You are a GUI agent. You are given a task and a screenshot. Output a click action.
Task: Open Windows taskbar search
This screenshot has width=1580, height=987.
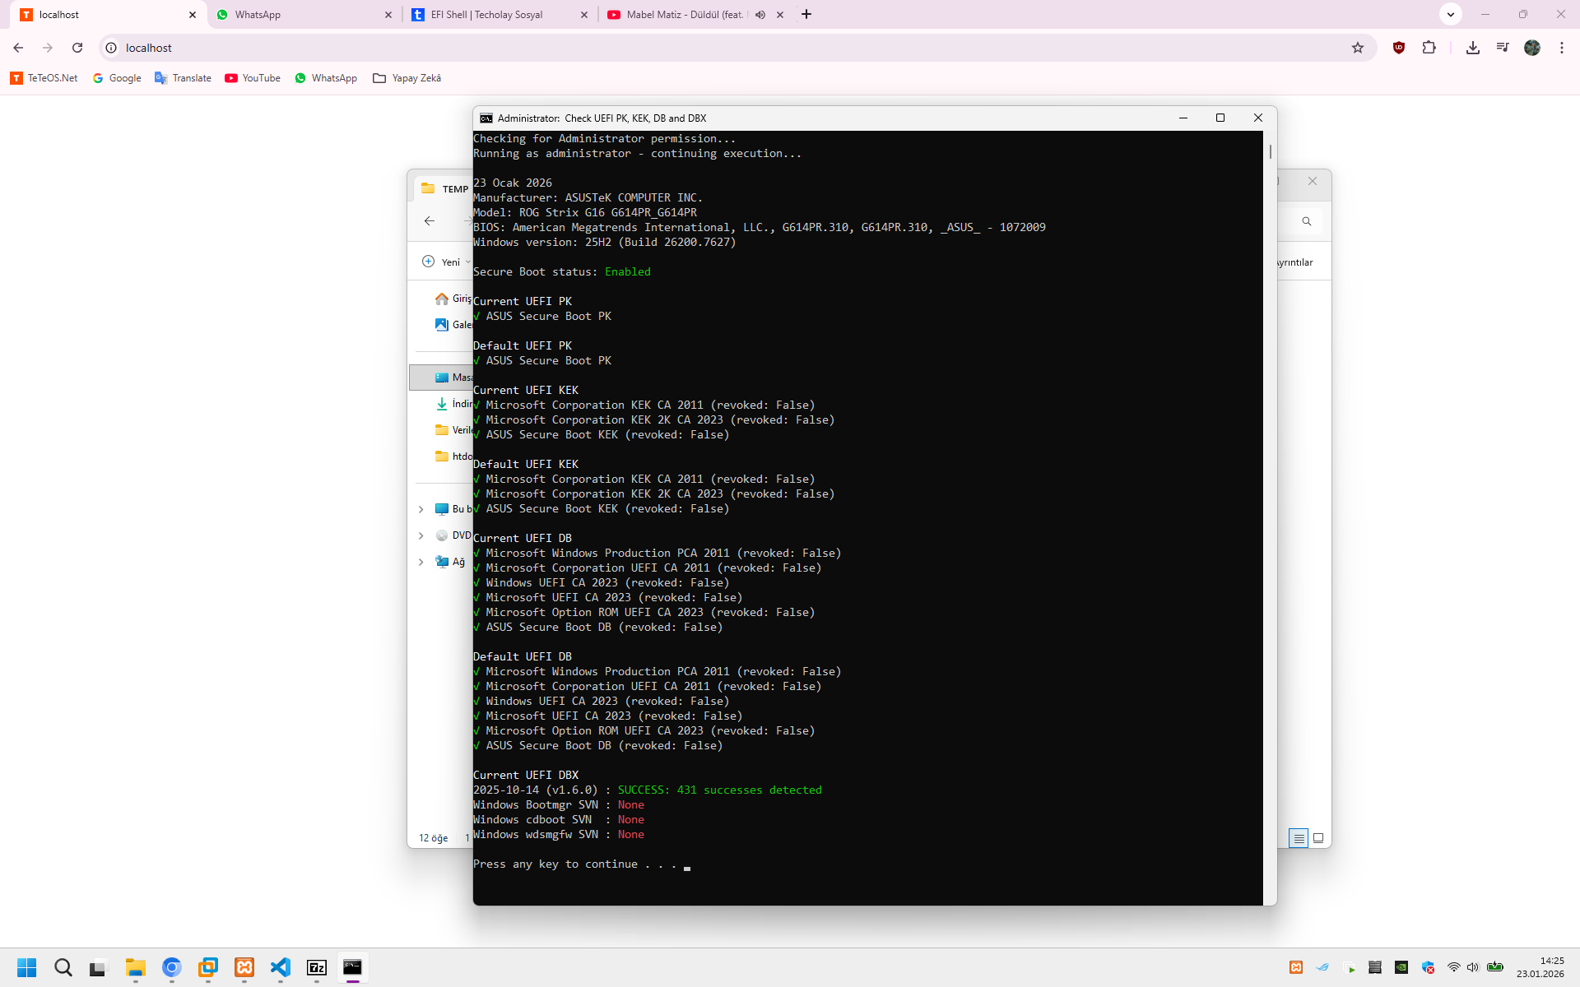click(63, 967)
